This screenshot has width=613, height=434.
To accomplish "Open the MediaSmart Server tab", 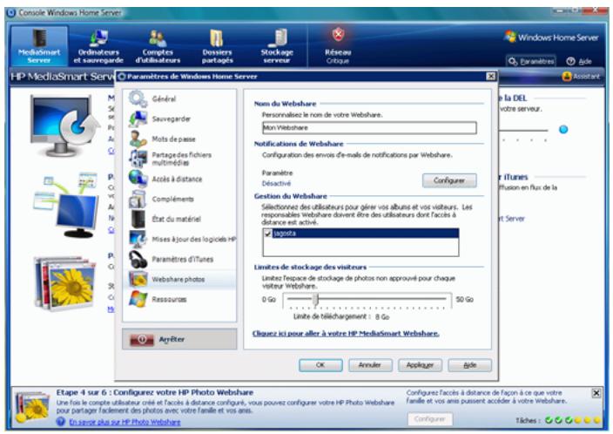I will point(39,46).
